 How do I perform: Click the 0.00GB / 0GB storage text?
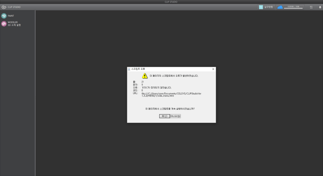[293, 6]
